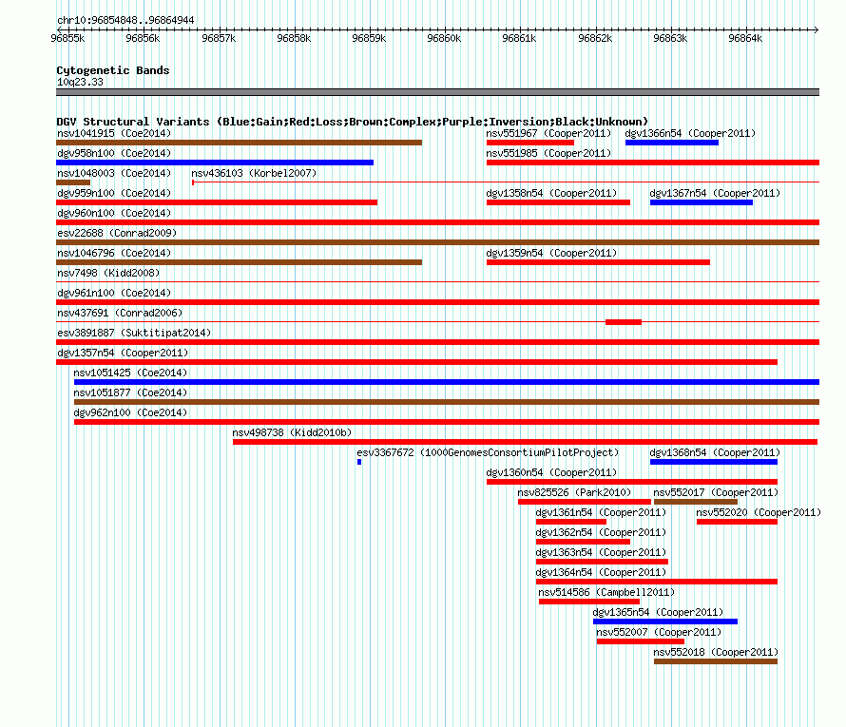Click the DGV Structural Variants track title
The width and height of the screenshot is (846, 727).
point(353,122)
